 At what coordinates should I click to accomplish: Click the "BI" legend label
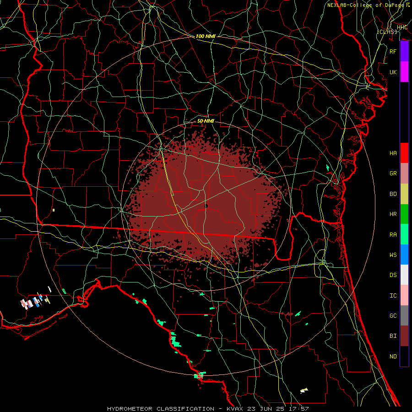click(393, 336)
